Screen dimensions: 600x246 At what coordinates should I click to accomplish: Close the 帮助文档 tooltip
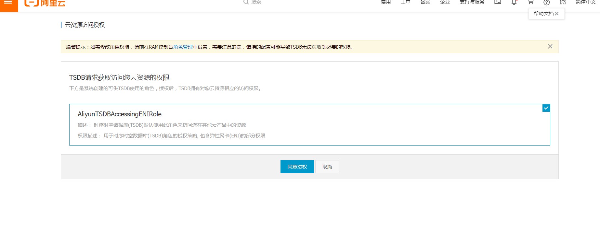[557, 14]
